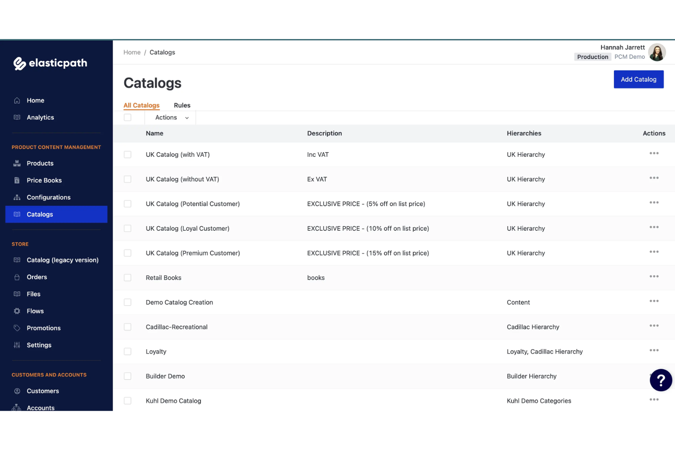
Task: Click the Configurations sidebar icon
Action: click(16, 197)
